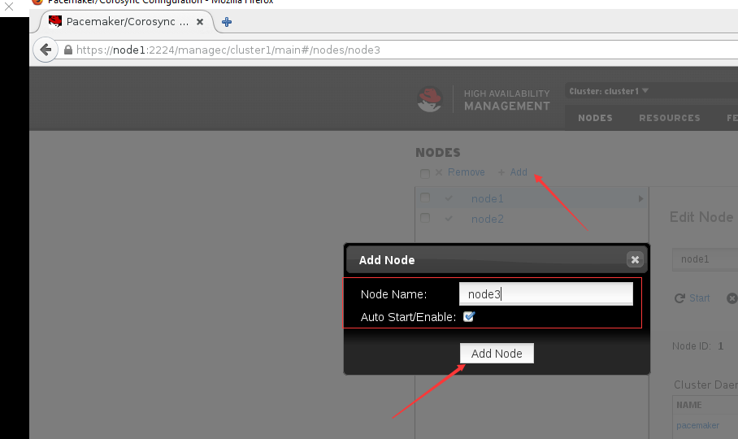
Task: Expand node1 row arrow indicator
Action: pyautogui.click(x=640, y=199)
